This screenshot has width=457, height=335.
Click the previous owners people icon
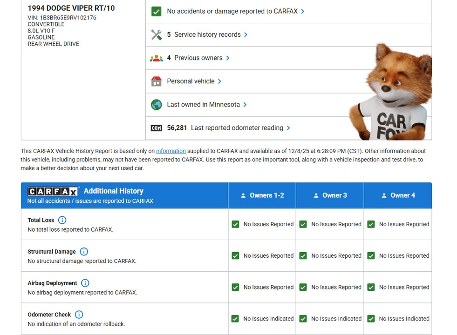pos(157,58)
